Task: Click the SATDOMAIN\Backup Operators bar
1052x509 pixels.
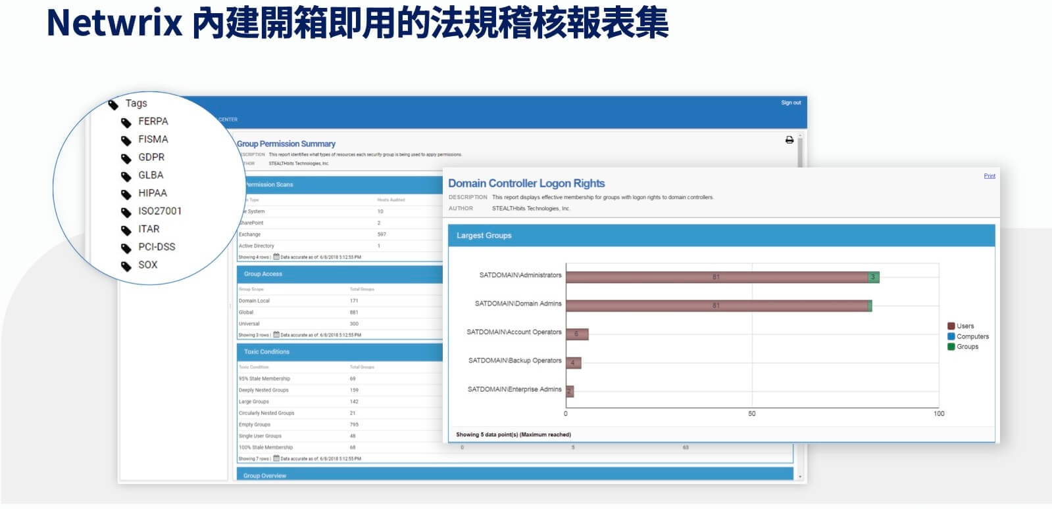Action: click(574, 363)
